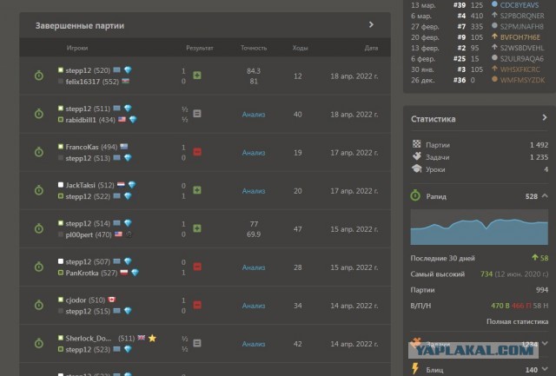Viewport: 556px width, 376px height.
Task: Click rapid timer icon for rabidbill1 game
Action: [x=39, y=114]
